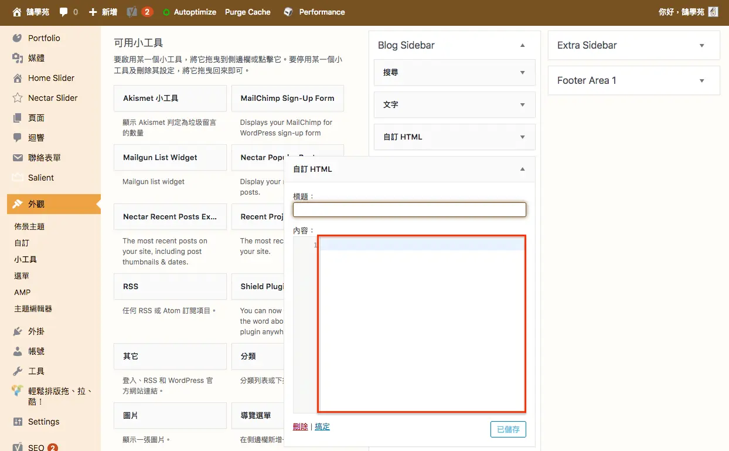Expand the 文字 widget arrow
Image resolution: width=729 pixels, height=451 pixels.
523,104
